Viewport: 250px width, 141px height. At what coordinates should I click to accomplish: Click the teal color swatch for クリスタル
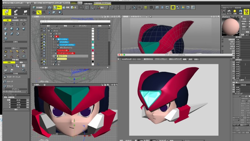pos(93,42)
